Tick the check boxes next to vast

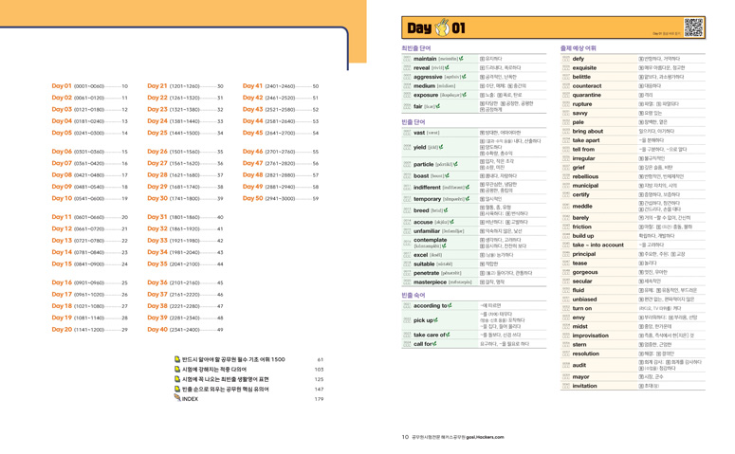tap(407, 133)
